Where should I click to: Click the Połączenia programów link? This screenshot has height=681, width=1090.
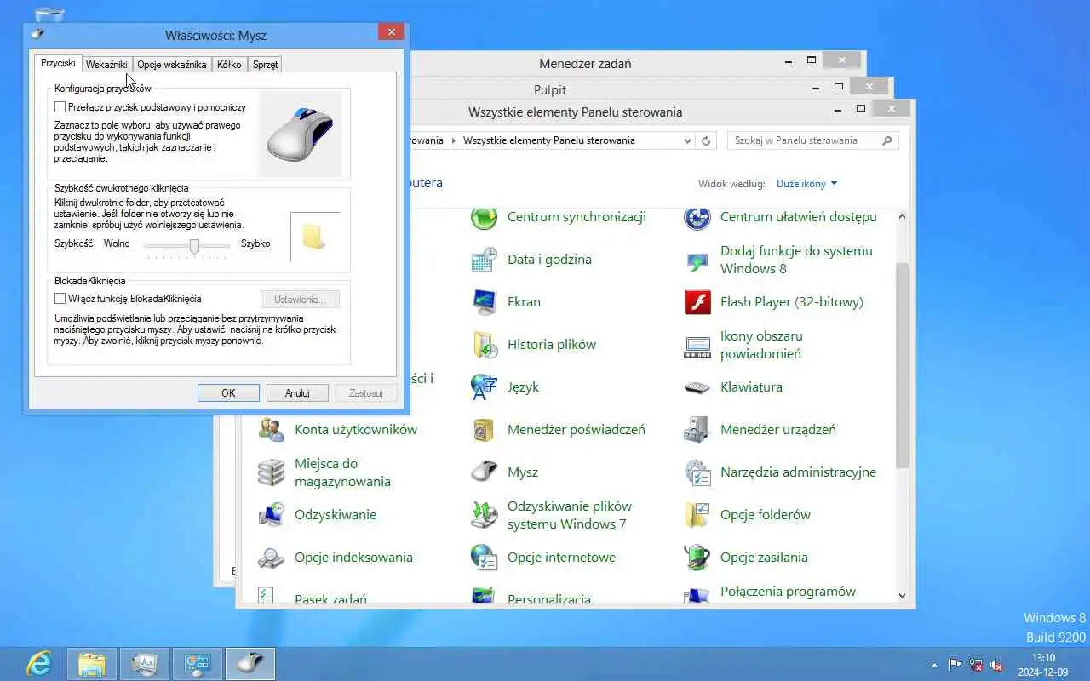[x=788, y=592]
